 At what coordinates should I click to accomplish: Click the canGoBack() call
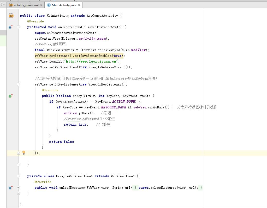158,107
